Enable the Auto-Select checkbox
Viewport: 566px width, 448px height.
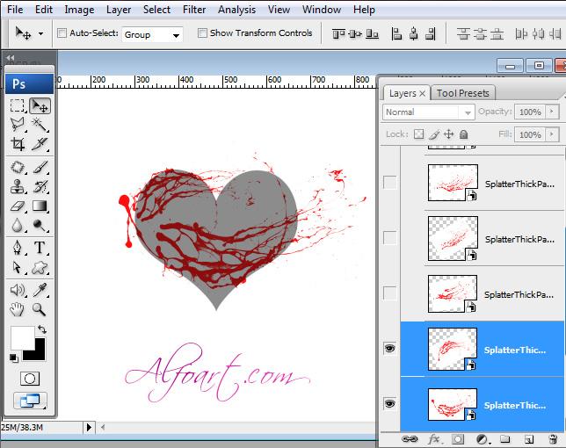pyautogui.click(x=62, y=33)
